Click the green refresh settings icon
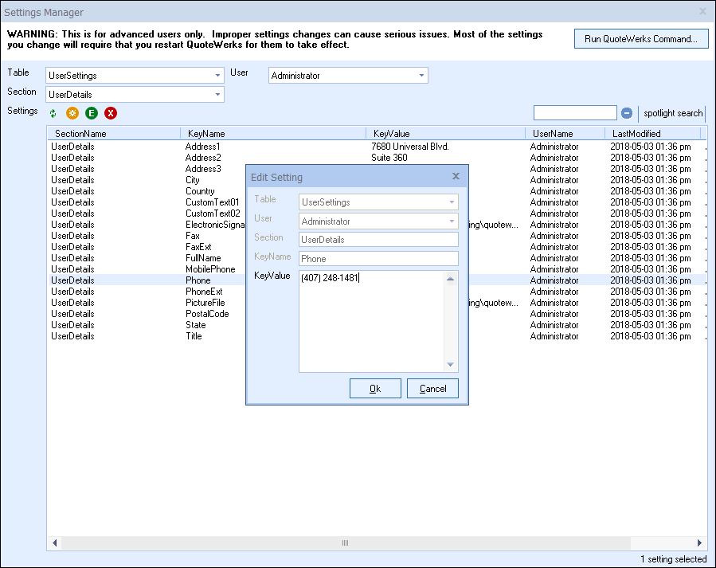Screen dimensions: 716x568 pyautogui.click(x=53, y=114)
